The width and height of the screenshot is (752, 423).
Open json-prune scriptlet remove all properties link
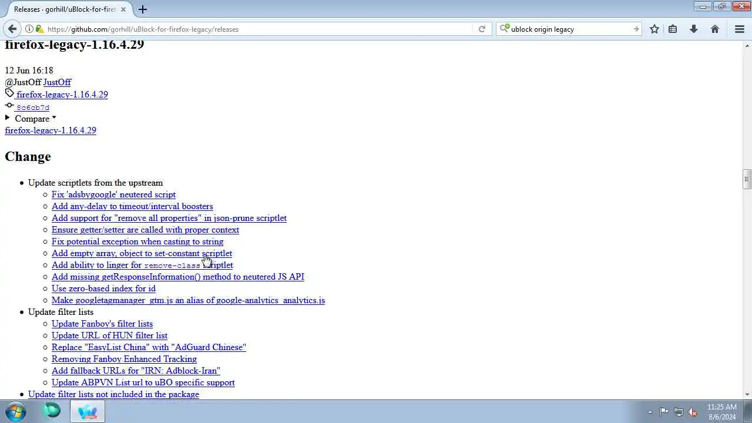coord(169,218)
